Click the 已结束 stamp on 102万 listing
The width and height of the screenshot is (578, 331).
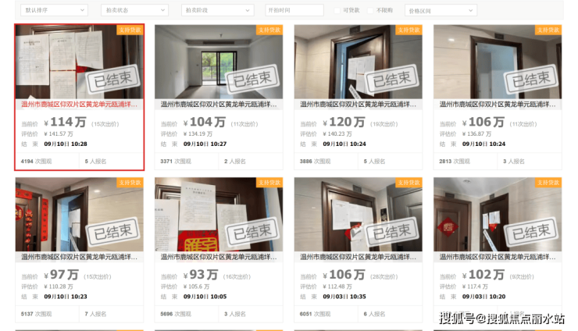pos(531,232)
